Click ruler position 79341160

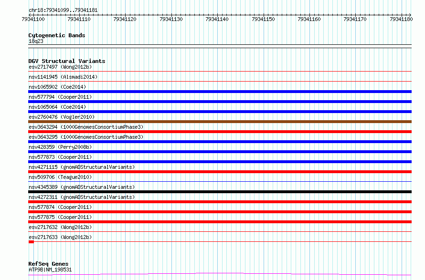click(x=309, y=19)
